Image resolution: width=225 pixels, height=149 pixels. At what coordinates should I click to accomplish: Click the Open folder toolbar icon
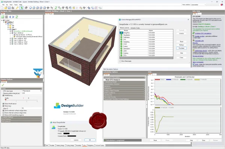click(x=6, y=8)
